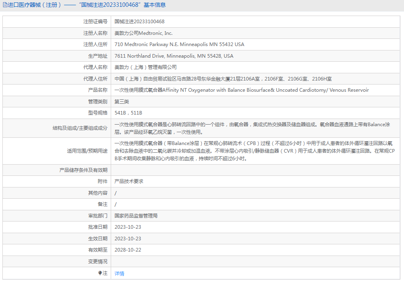Click the 541B，511B model value
Screen dimensions: 404x282
pos(128,113)
